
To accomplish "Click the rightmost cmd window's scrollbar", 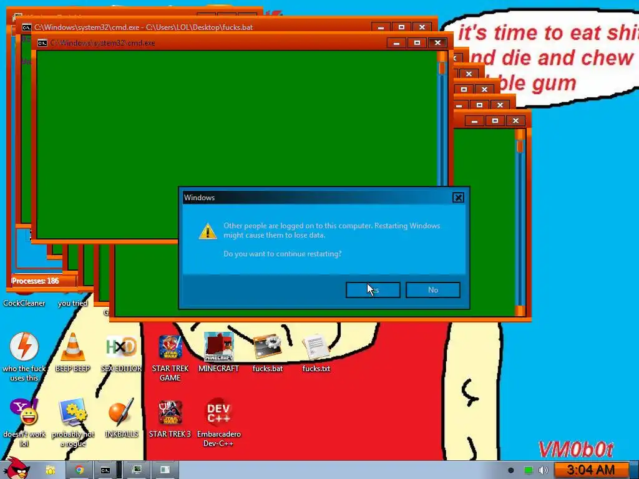I will point(520,223).
